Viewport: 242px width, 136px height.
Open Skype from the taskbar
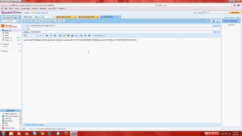coord(34,133)
